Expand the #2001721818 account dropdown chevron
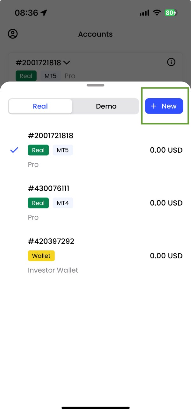191x413 pixels. click(x=67, y=62)
